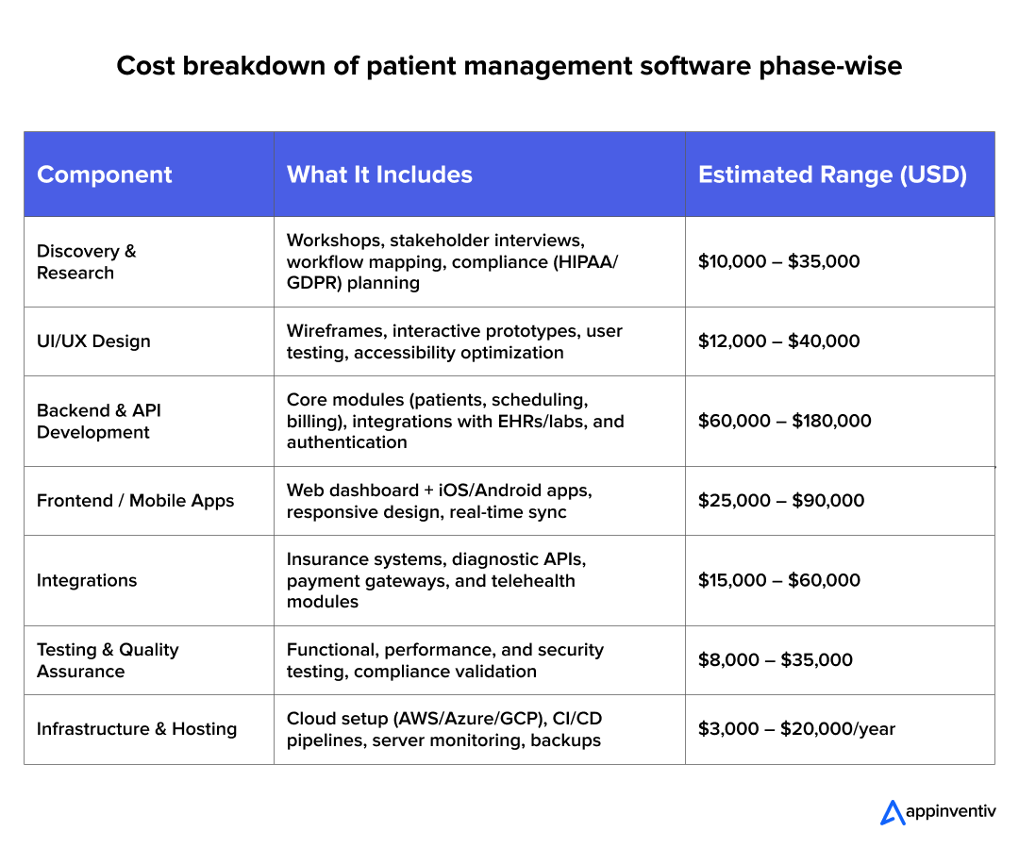Click the Discovery & Research row label

[x=87, y=262]
